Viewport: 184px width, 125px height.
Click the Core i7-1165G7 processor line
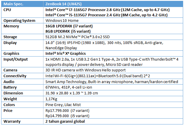[107, 10]
